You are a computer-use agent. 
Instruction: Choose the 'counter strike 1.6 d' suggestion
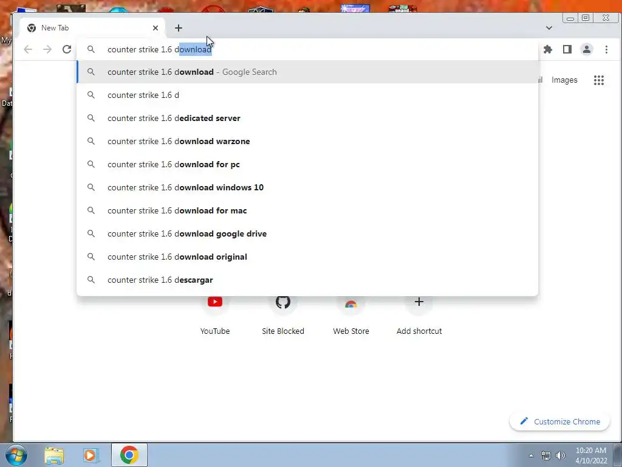(307, 95)
